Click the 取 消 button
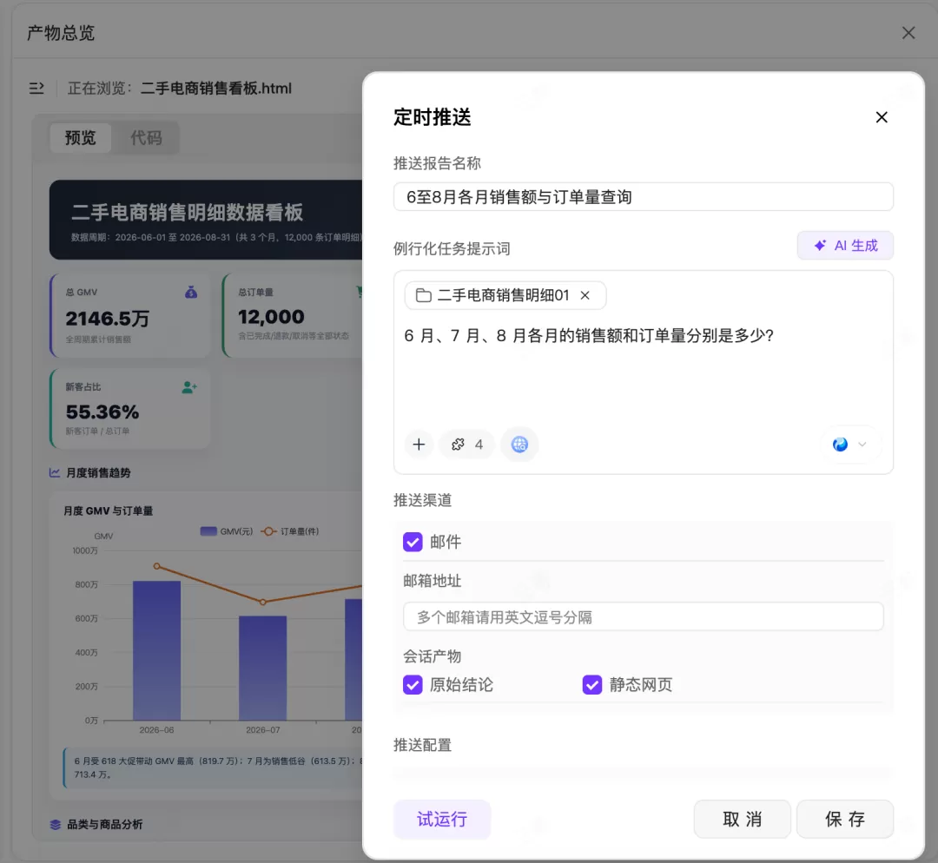Image resolution: width=938 pixels, height=863 pixels. (x=742, y=819)
